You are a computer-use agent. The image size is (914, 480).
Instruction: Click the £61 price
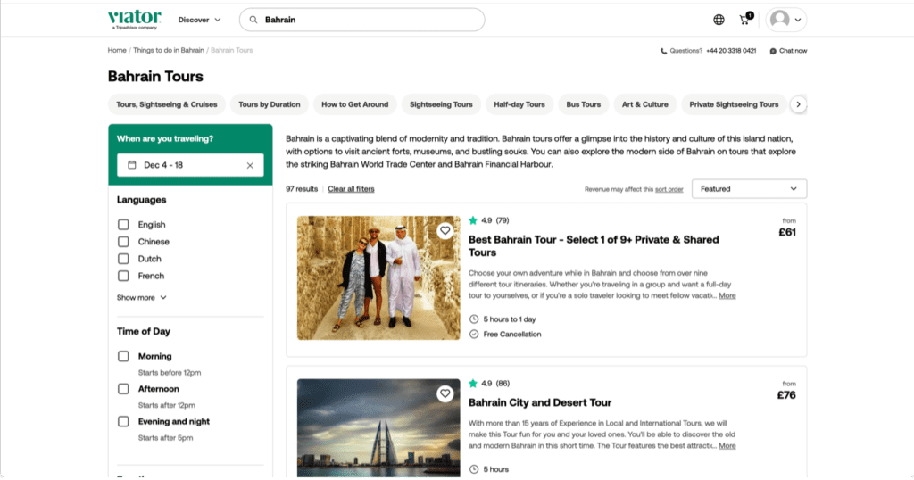[787, 233]
